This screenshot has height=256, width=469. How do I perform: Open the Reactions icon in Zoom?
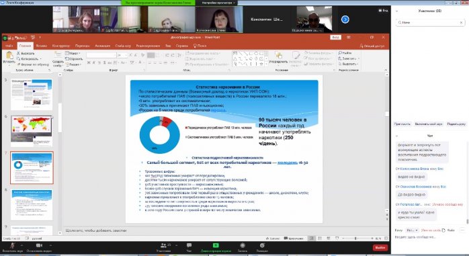262,245
